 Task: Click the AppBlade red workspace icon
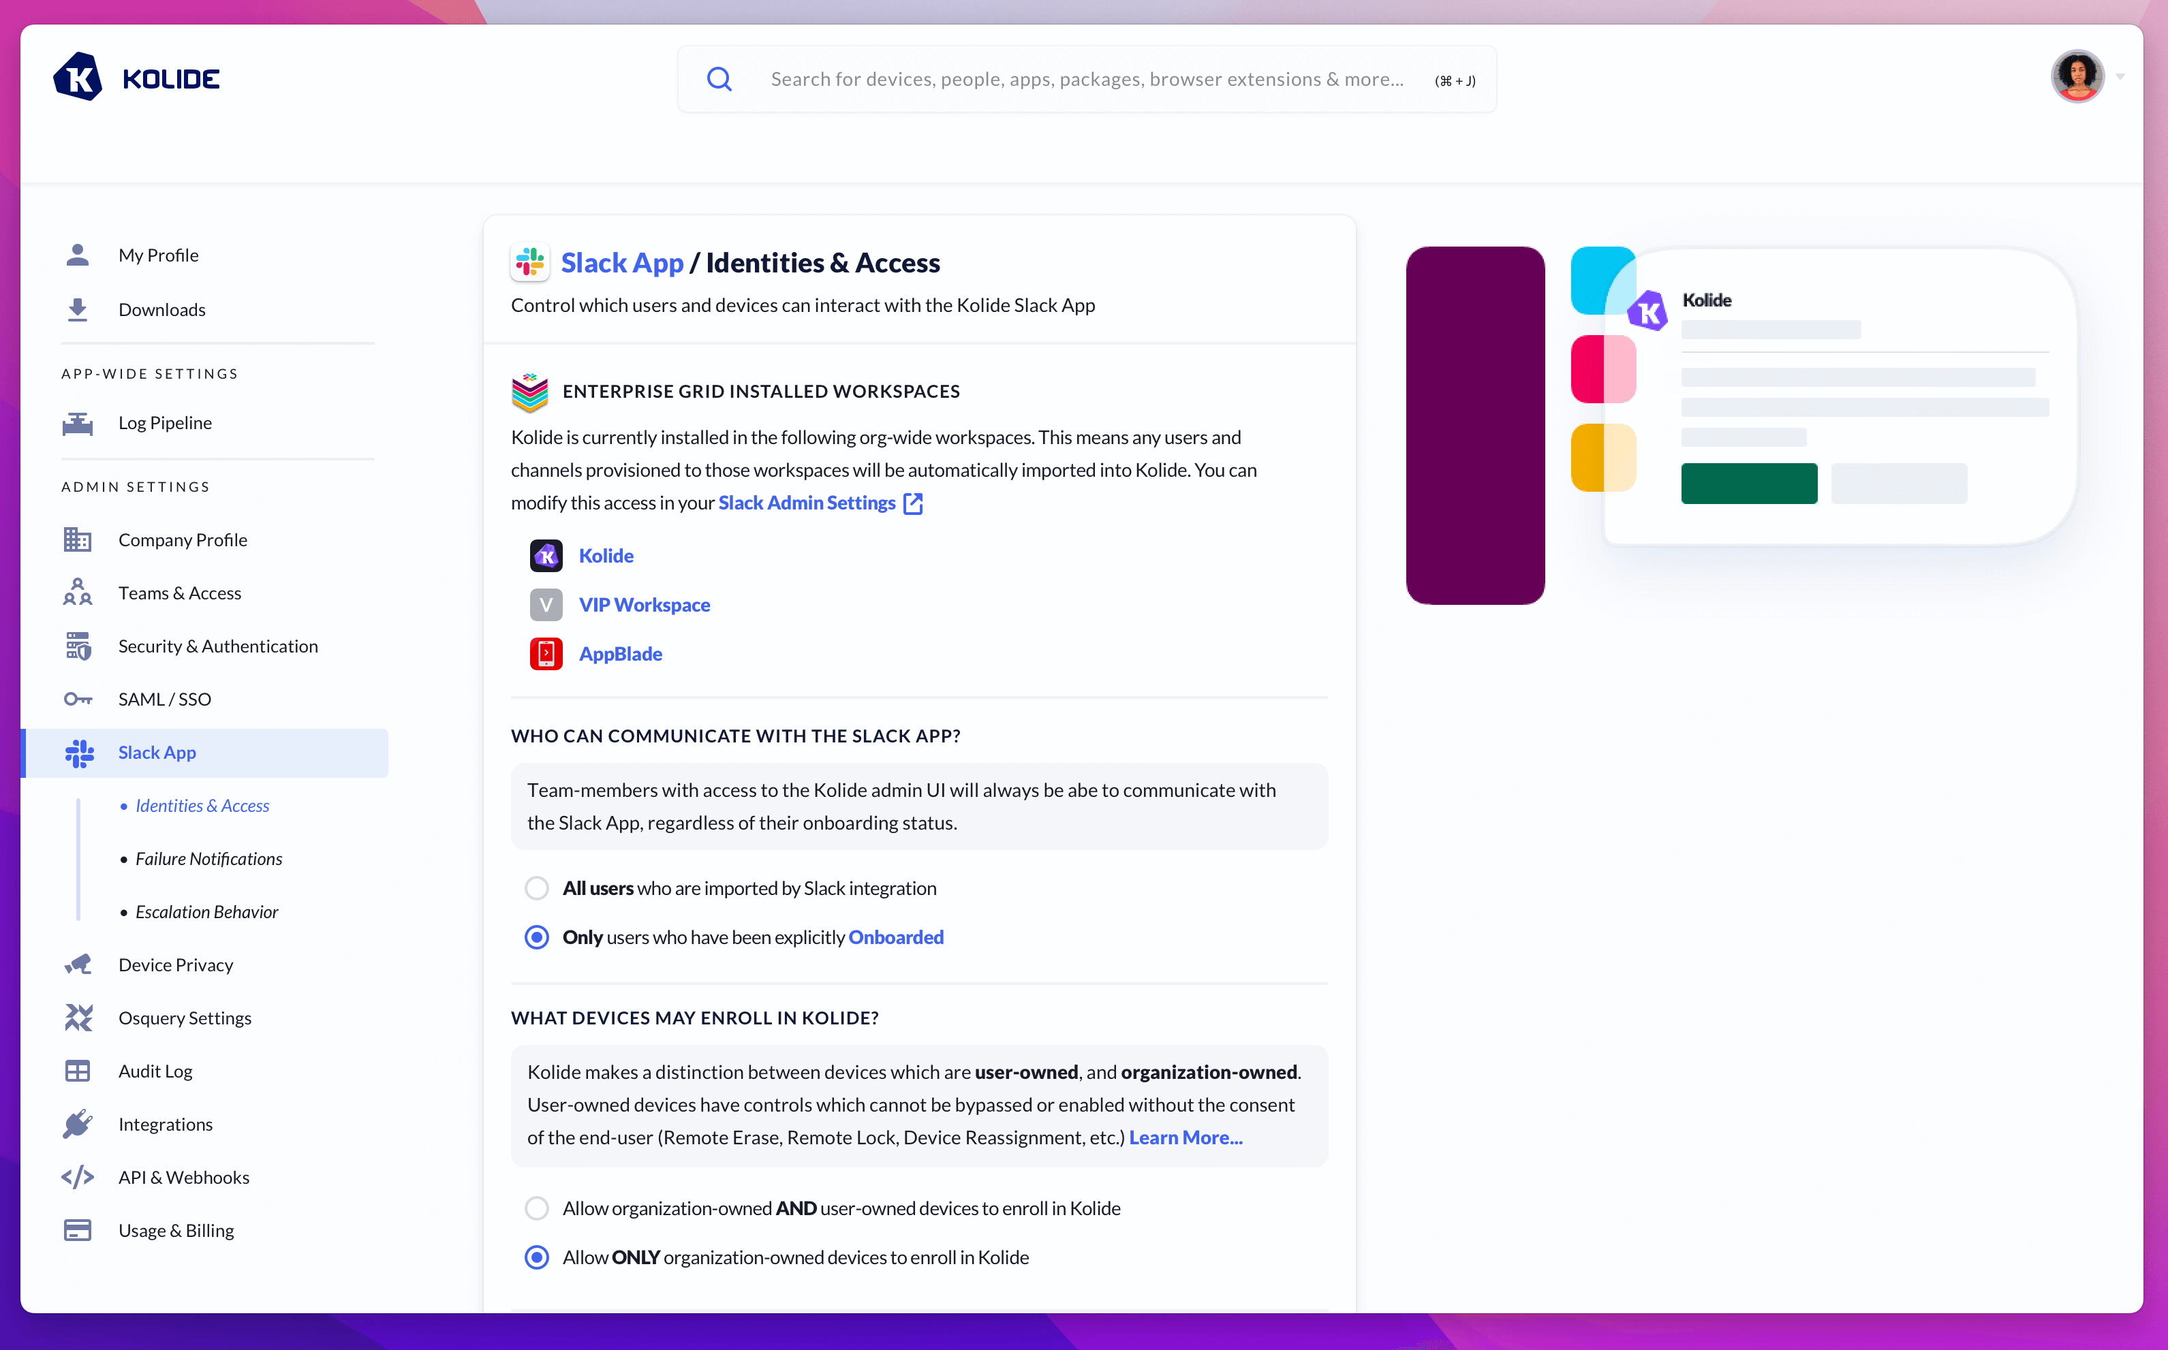[x=546, y=655]
